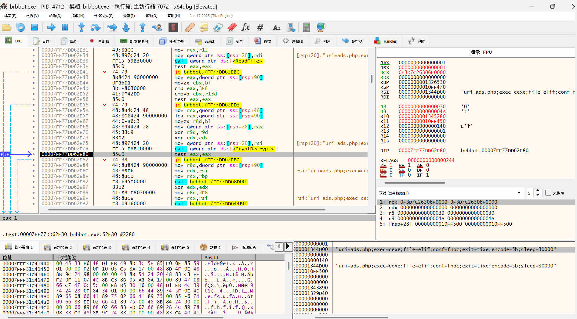Click the fx functions toolbar icon
Viewport: 577px width, 319px height.
tap(245, 27)
